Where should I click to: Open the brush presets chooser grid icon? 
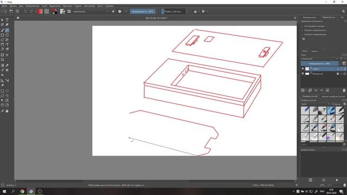coord(69,11)
